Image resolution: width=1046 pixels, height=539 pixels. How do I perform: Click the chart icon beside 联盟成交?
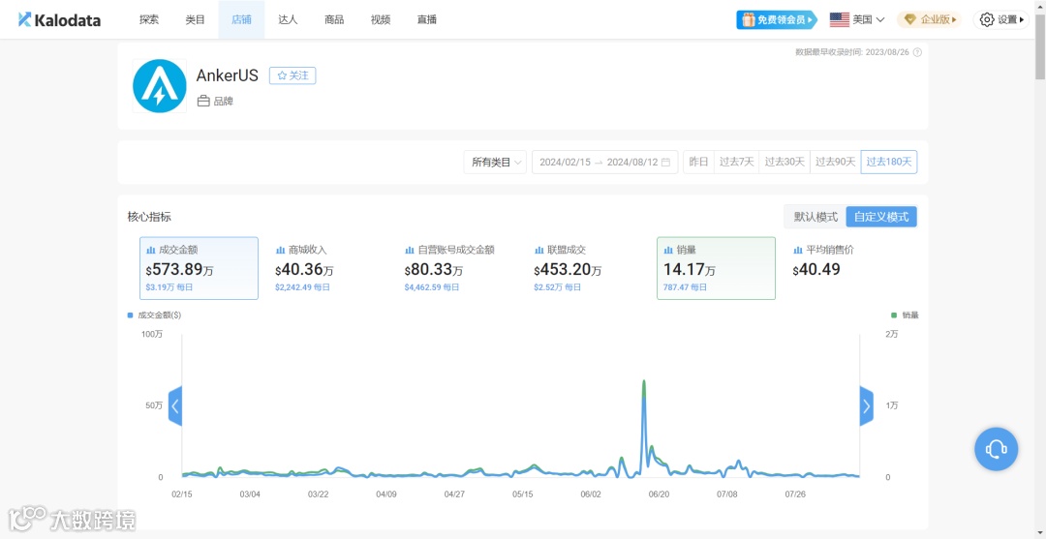click(x=539, y=251)
